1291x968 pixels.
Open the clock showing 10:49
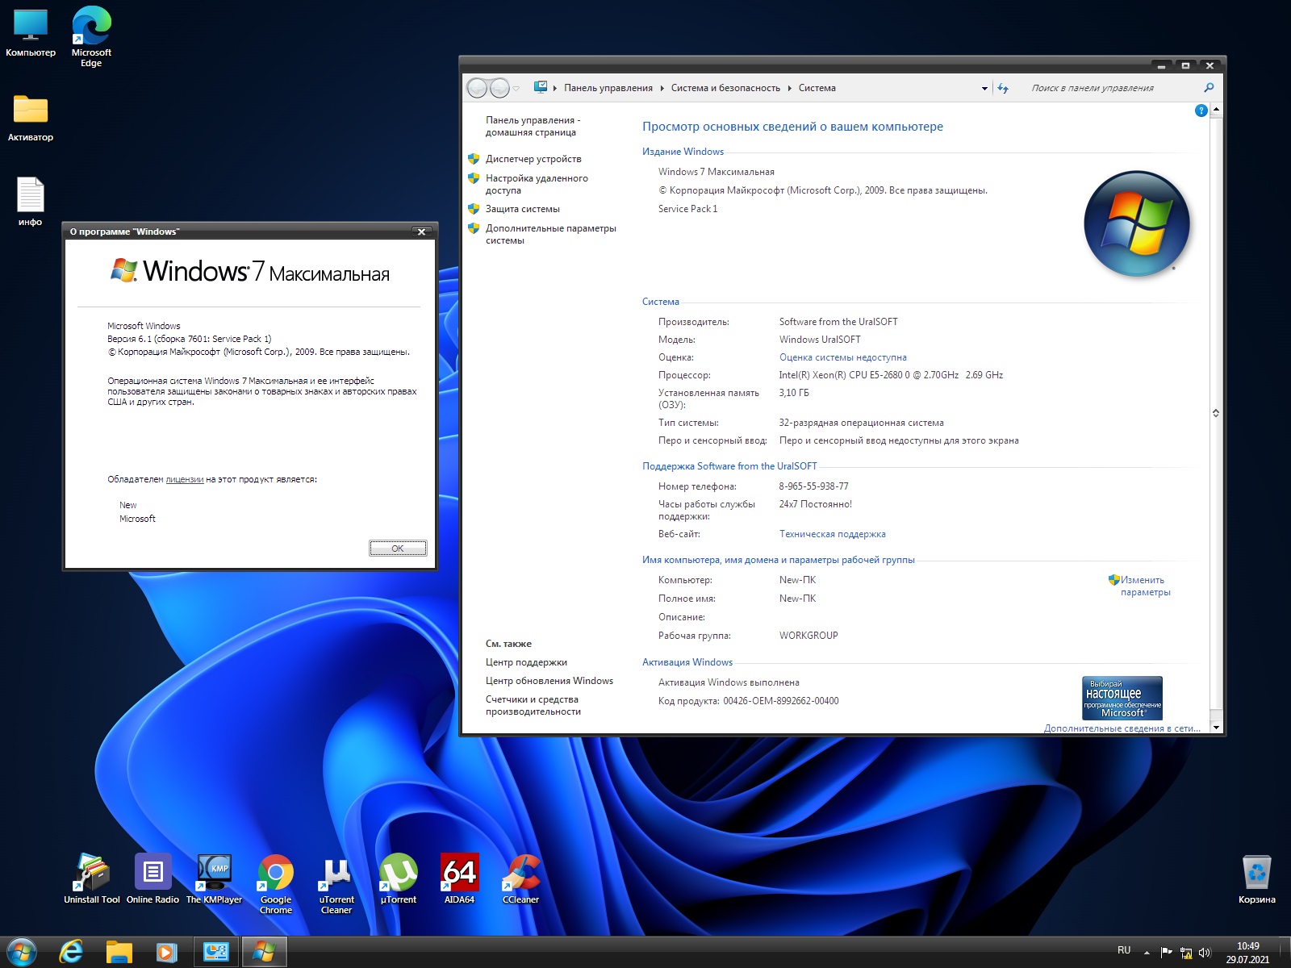pos(1247,953)
